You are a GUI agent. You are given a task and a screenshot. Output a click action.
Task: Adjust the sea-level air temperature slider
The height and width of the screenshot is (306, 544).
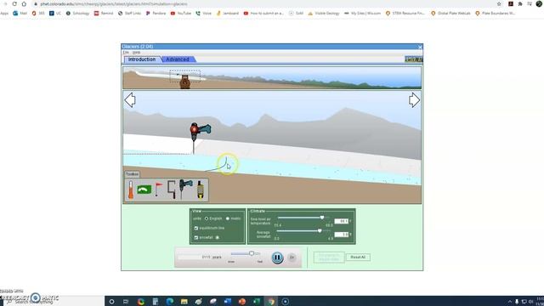point(322,218)
